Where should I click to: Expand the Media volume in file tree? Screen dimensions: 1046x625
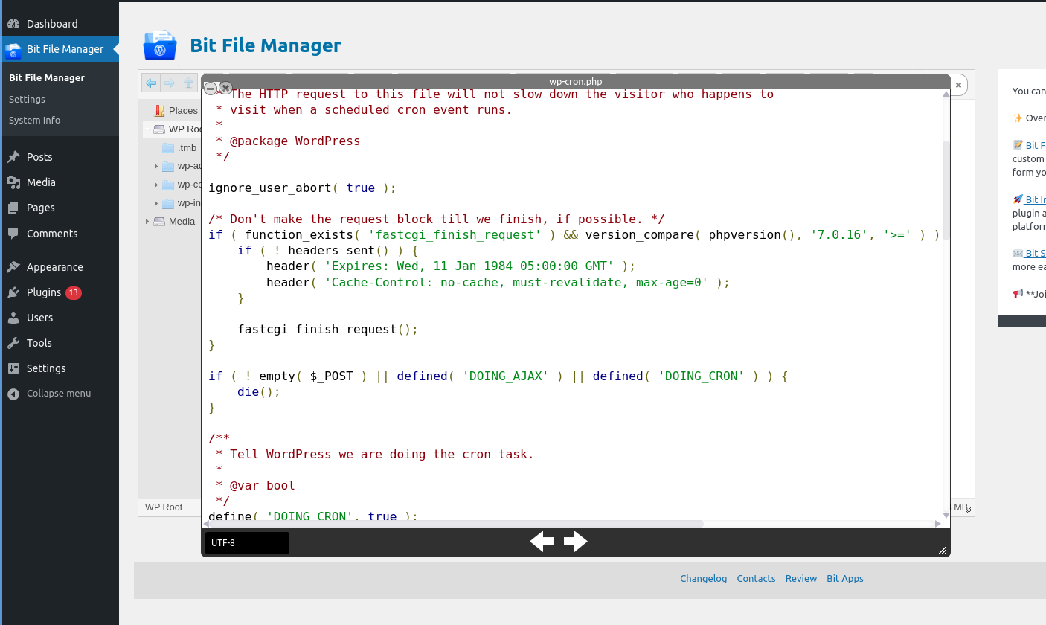coord(147,222)
